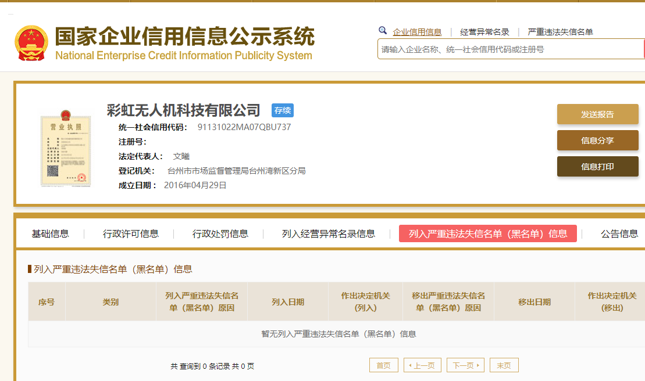Click the 国家企业信用信息公示系统 site title
645x381 pixels.
tap(185, 36)
